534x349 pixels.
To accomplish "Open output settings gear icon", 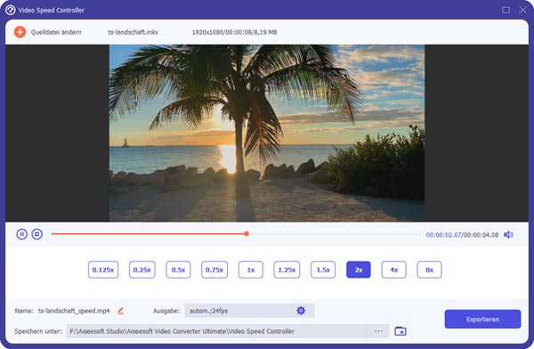I will click(x=301, y=311).
